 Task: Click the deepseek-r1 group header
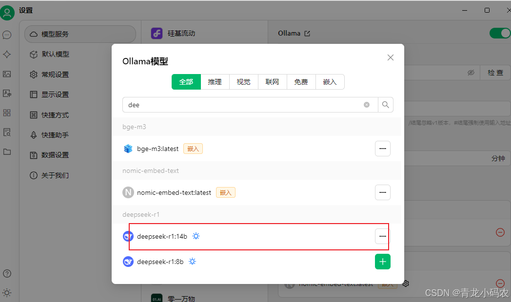[256, 214]
